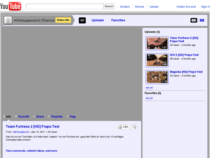Click Create Account

pyautogui.click(x=186, y=7)
